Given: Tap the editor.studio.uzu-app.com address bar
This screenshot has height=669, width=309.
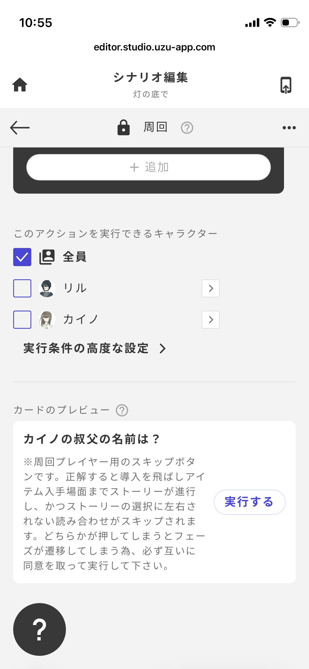Looking at the screenshot, I should (x=154, y=47).
